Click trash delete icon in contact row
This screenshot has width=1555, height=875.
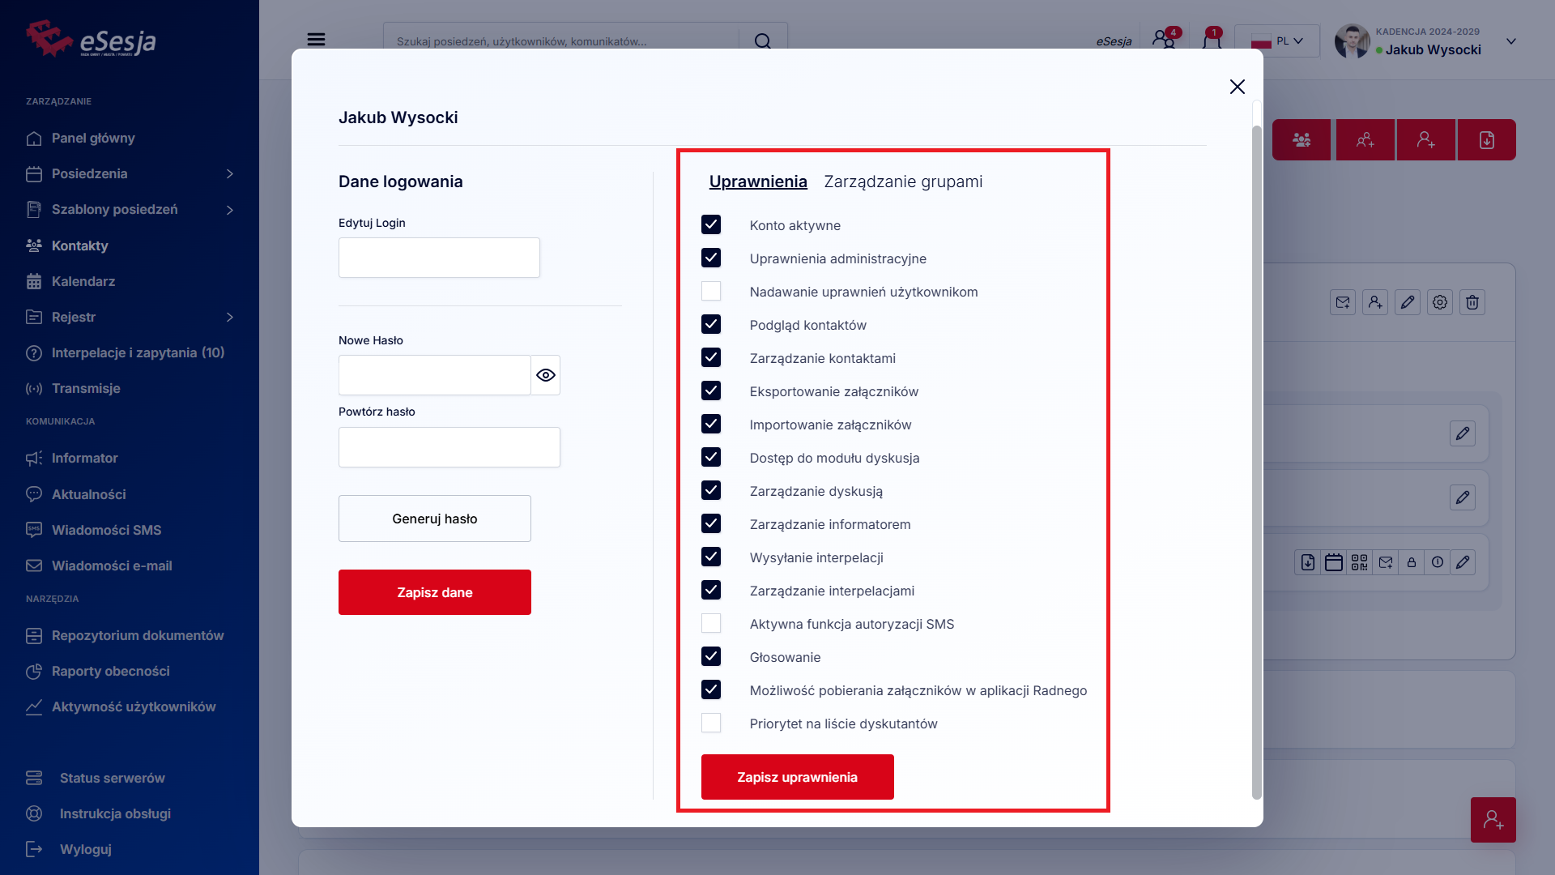pos(1472,302)
